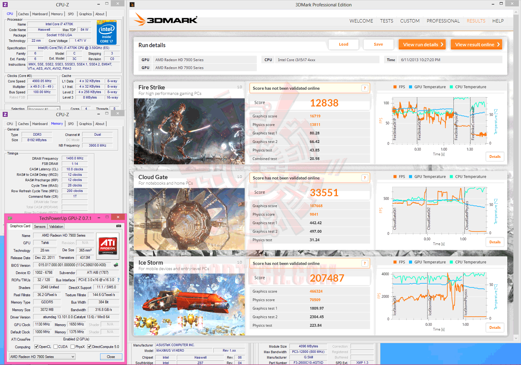
Task: Switch to the Sensors tab in GPU-Z
Action: coord(40,227)
